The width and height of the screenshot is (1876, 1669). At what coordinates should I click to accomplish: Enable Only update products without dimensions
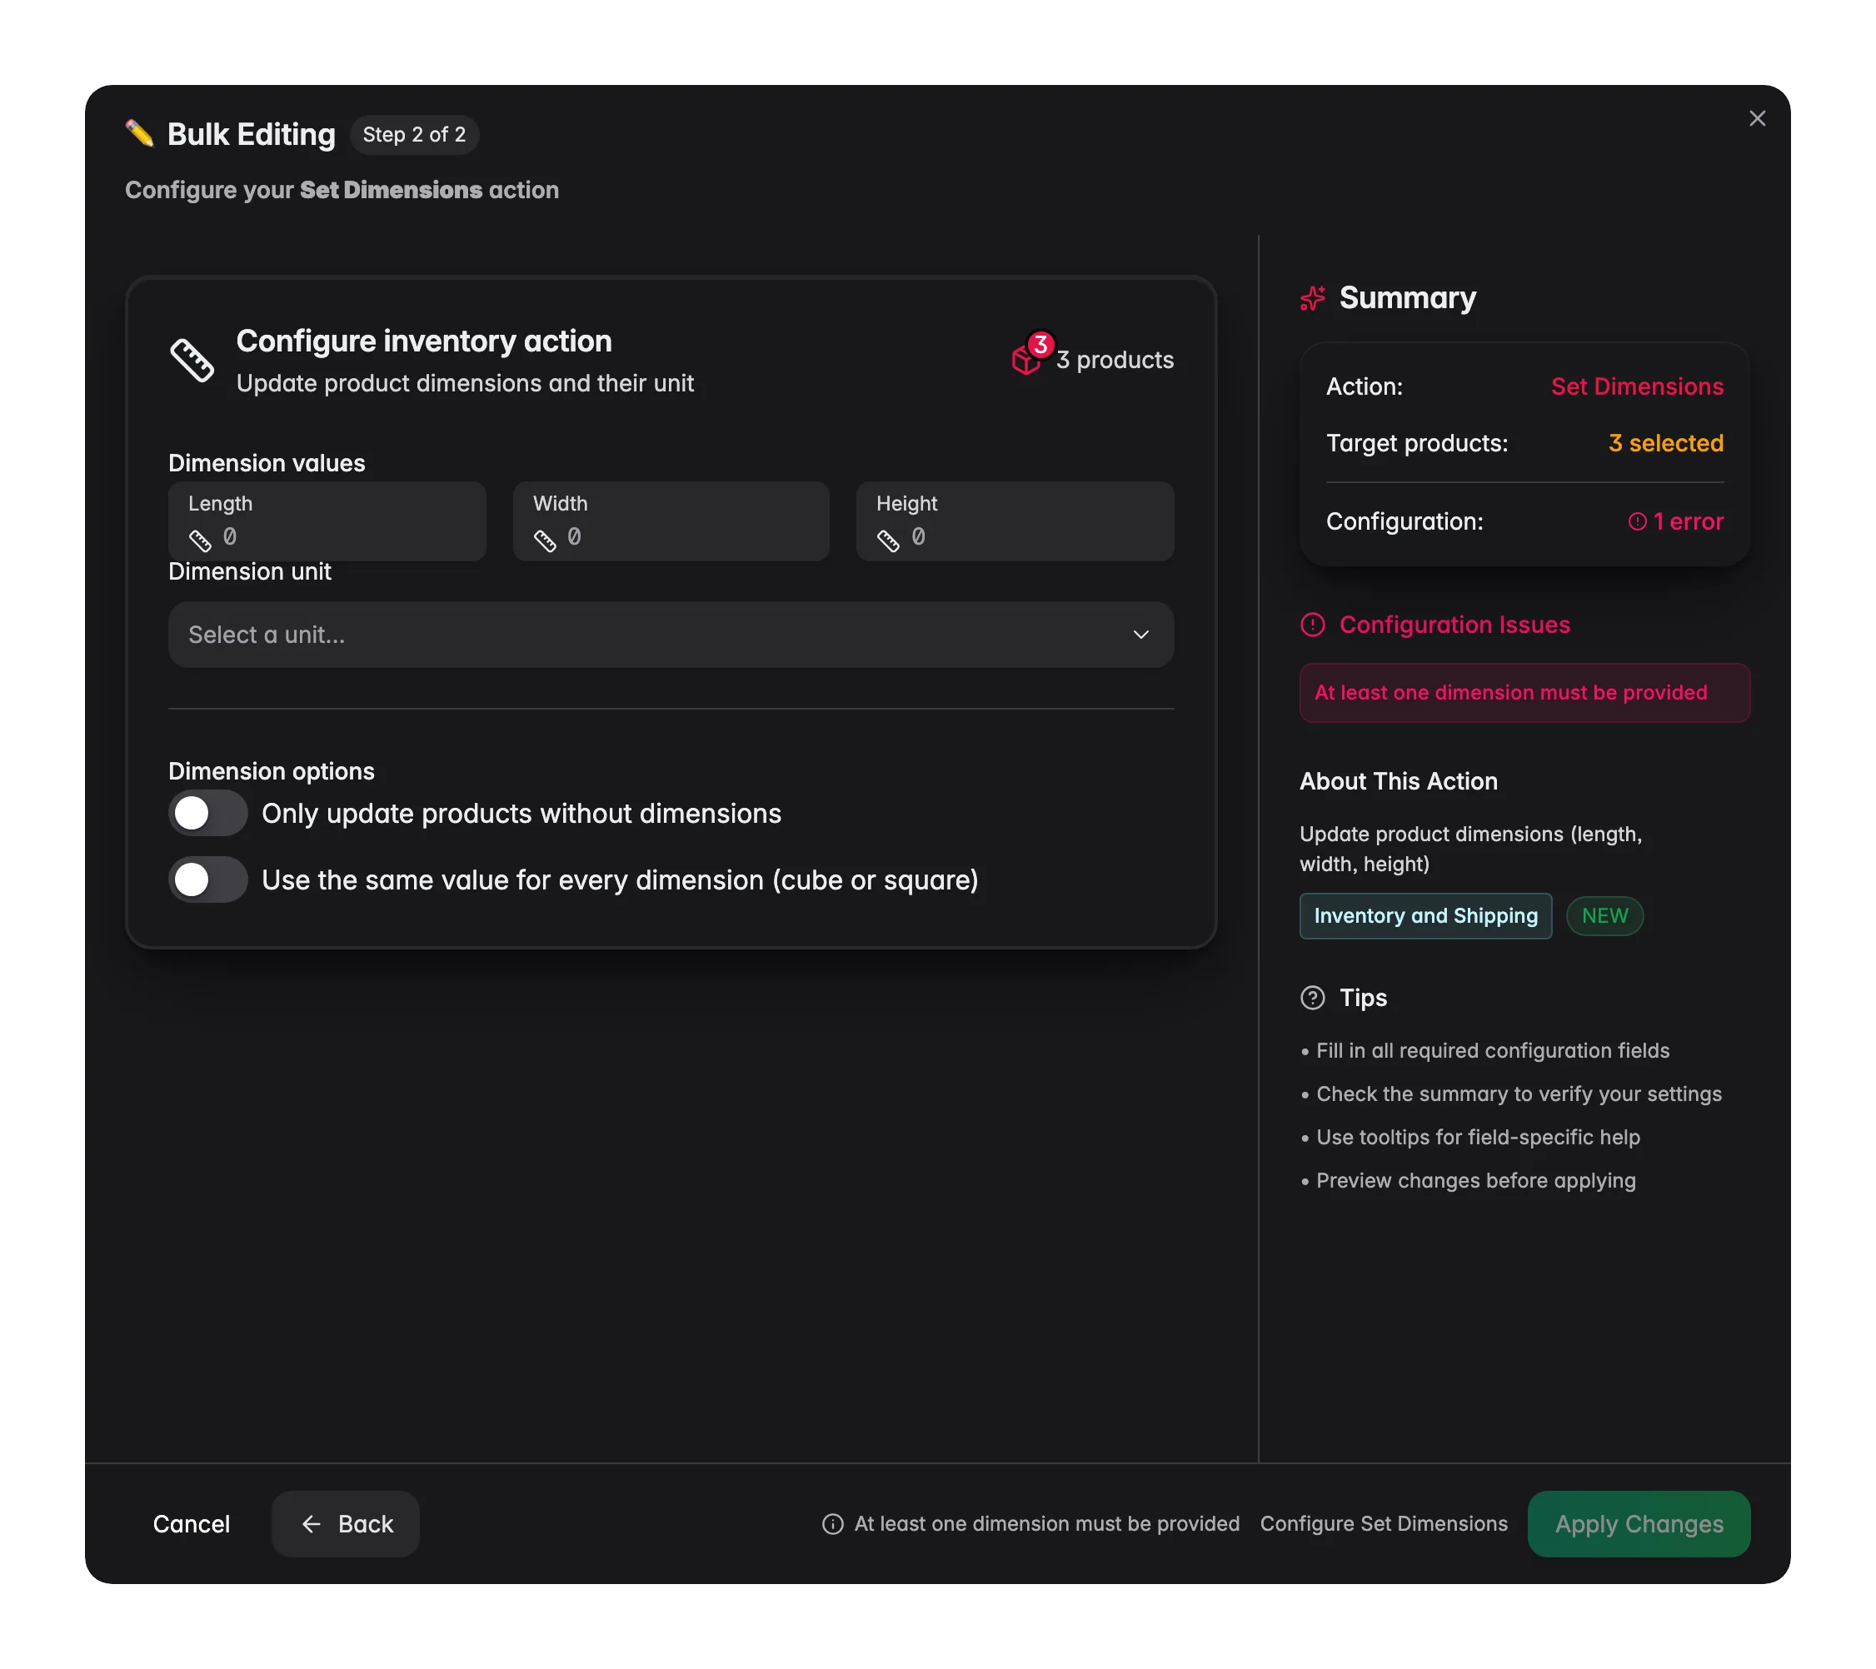[x=207, y=813]
